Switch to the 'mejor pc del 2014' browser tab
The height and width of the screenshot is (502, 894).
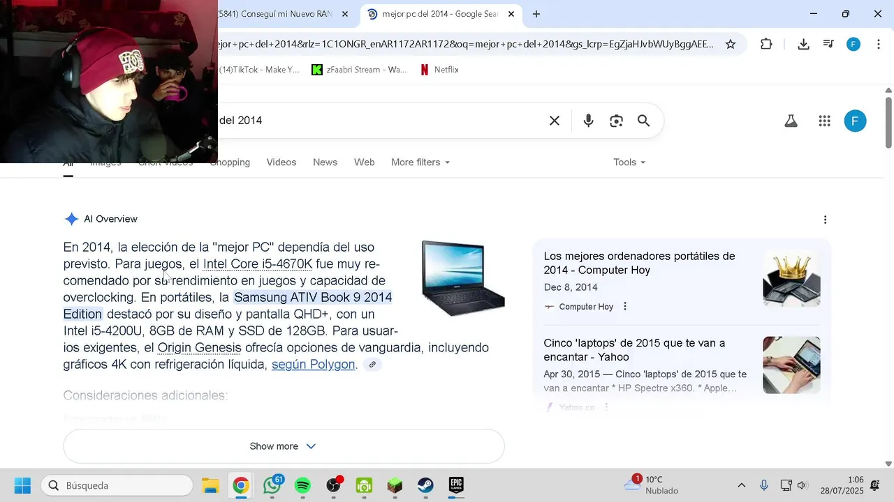pyautogui.click(x=440, y=14)
